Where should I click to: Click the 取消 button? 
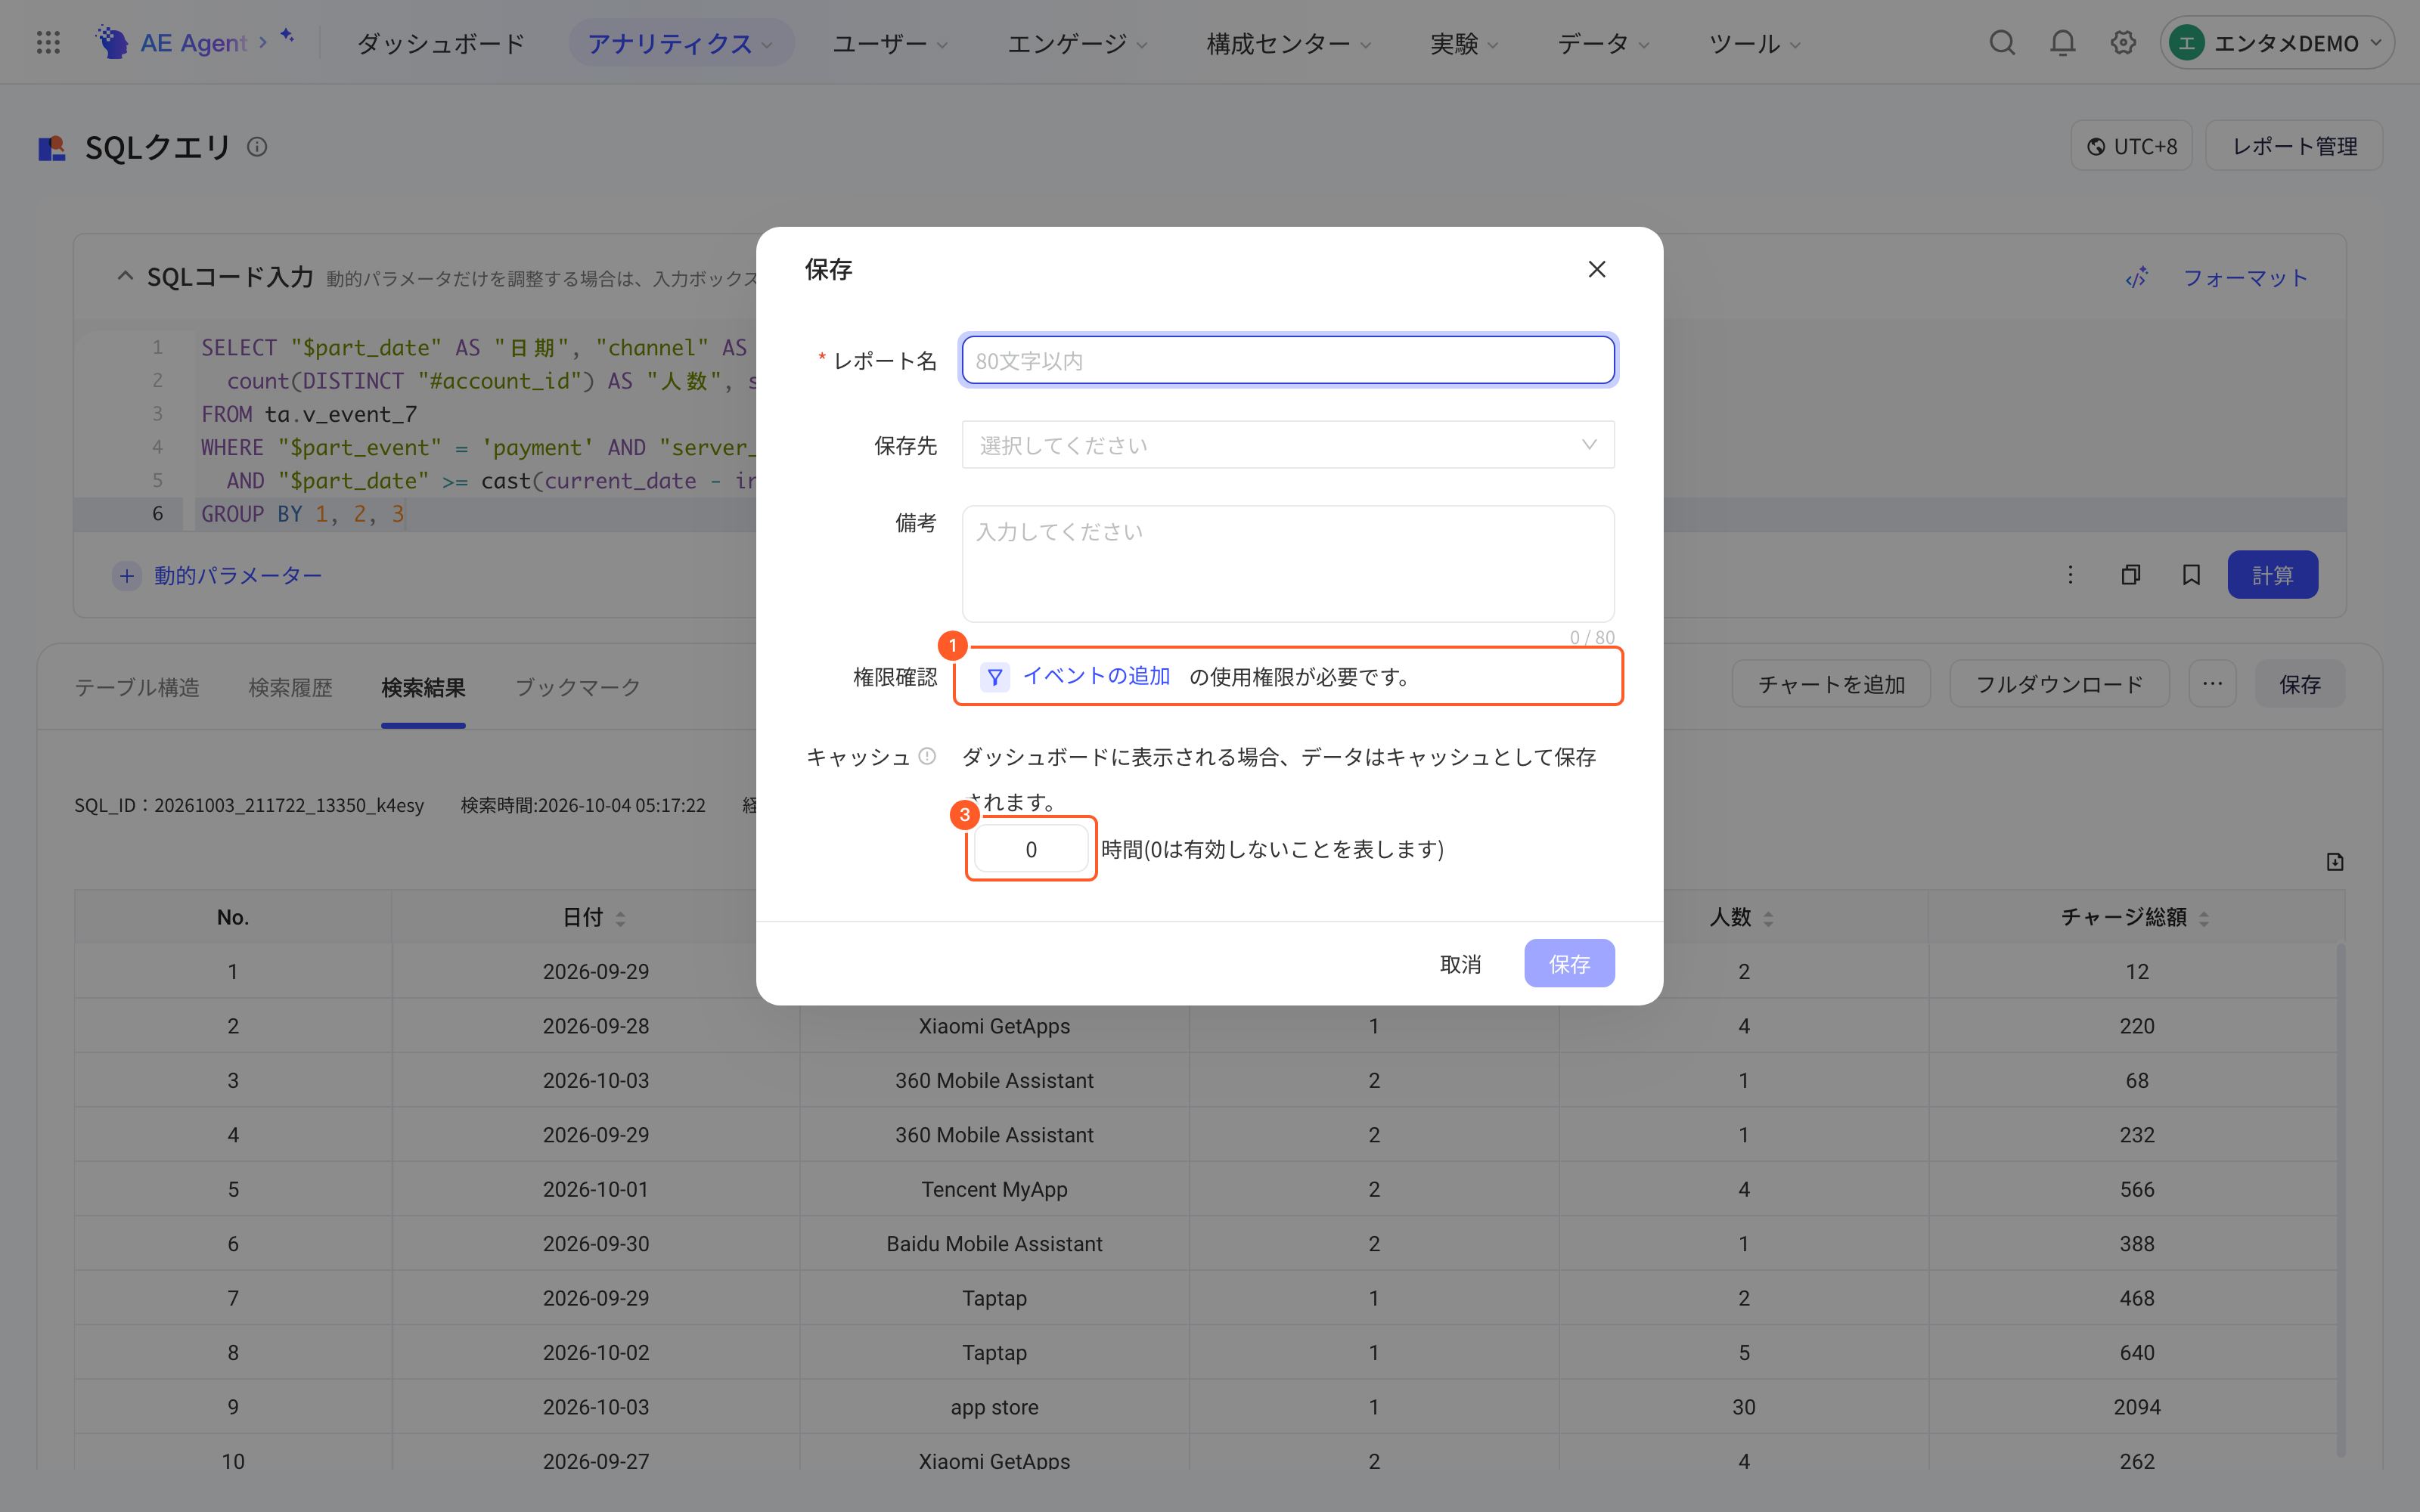[x=1460, y=963]
